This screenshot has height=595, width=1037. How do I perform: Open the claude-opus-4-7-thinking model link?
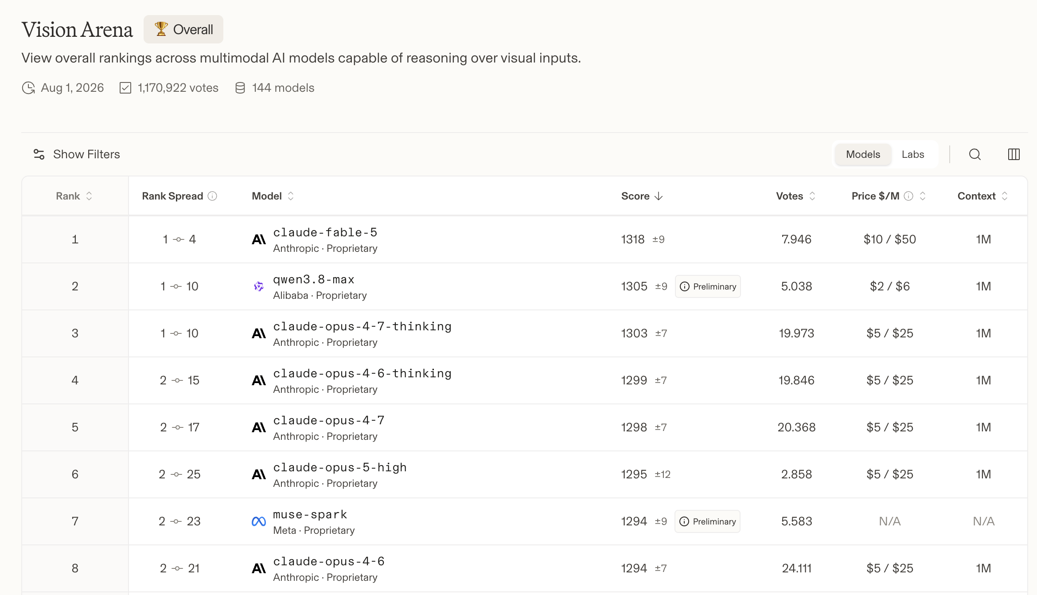(363, 326)
